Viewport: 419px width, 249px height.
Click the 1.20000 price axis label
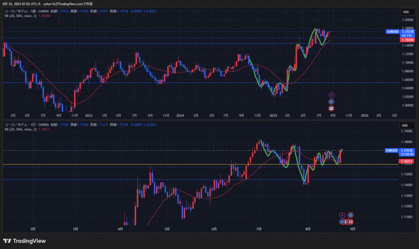coord(408,20)
